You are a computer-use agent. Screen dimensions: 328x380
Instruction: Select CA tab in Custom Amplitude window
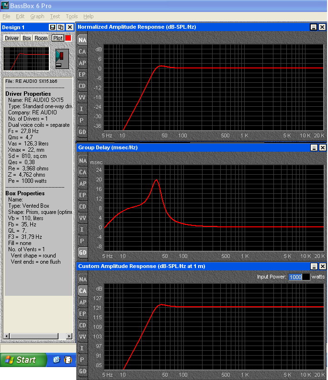coord(83,291)
